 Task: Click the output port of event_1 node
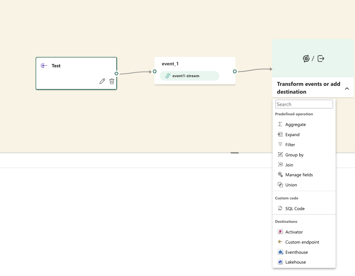point(235,71)
